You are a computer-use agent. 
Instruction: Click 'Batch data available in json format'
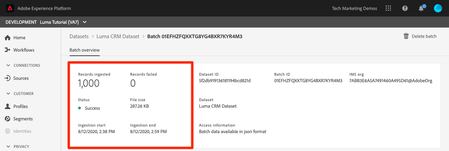(233, 131)
